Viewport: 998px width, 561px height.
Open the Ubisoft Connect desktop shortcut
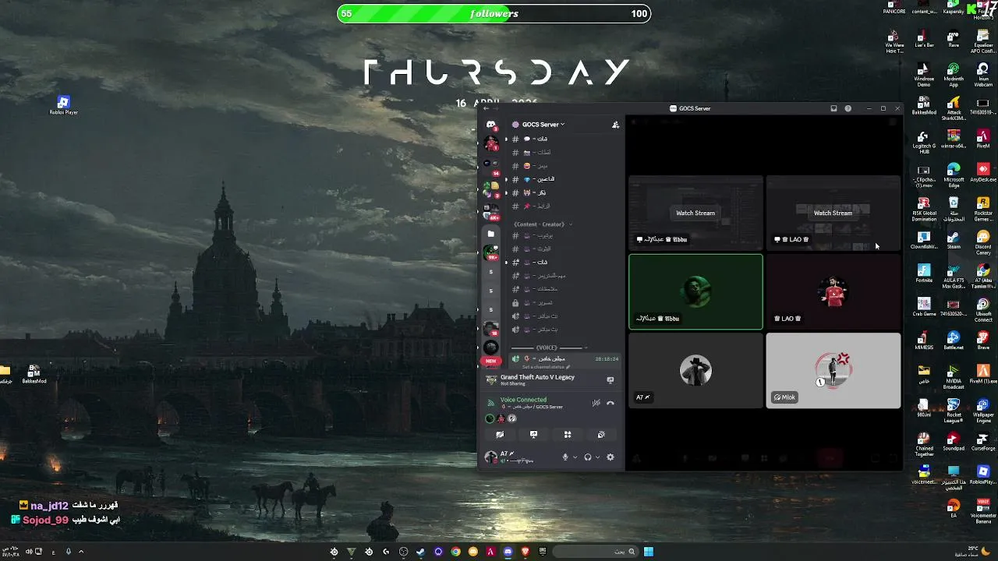pos(983,309)
